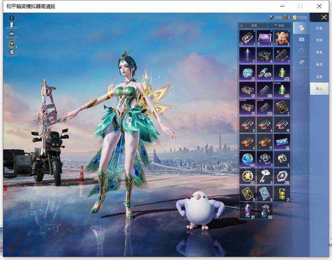Viewport: 332px width, 260px height.
Task: Close the emulator window
Action: [x=319, y=6]
